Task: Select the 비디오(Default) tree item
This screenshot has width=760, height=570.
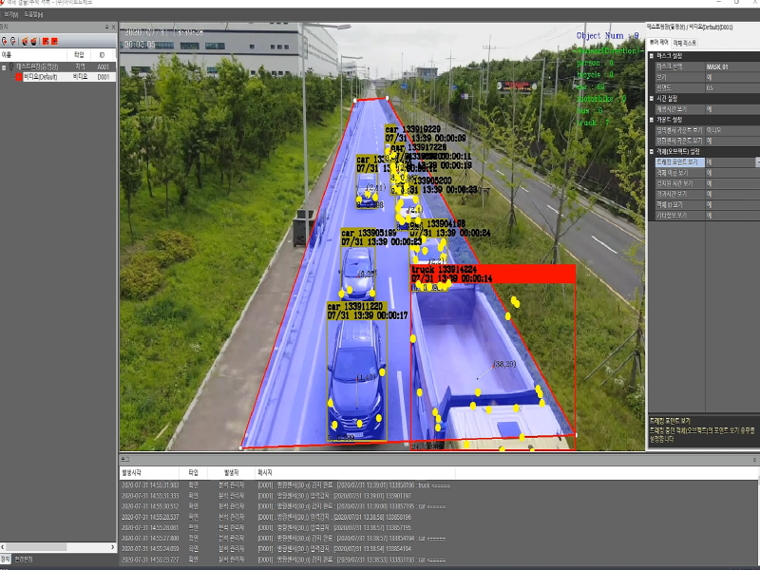Action: coord(41,77)
